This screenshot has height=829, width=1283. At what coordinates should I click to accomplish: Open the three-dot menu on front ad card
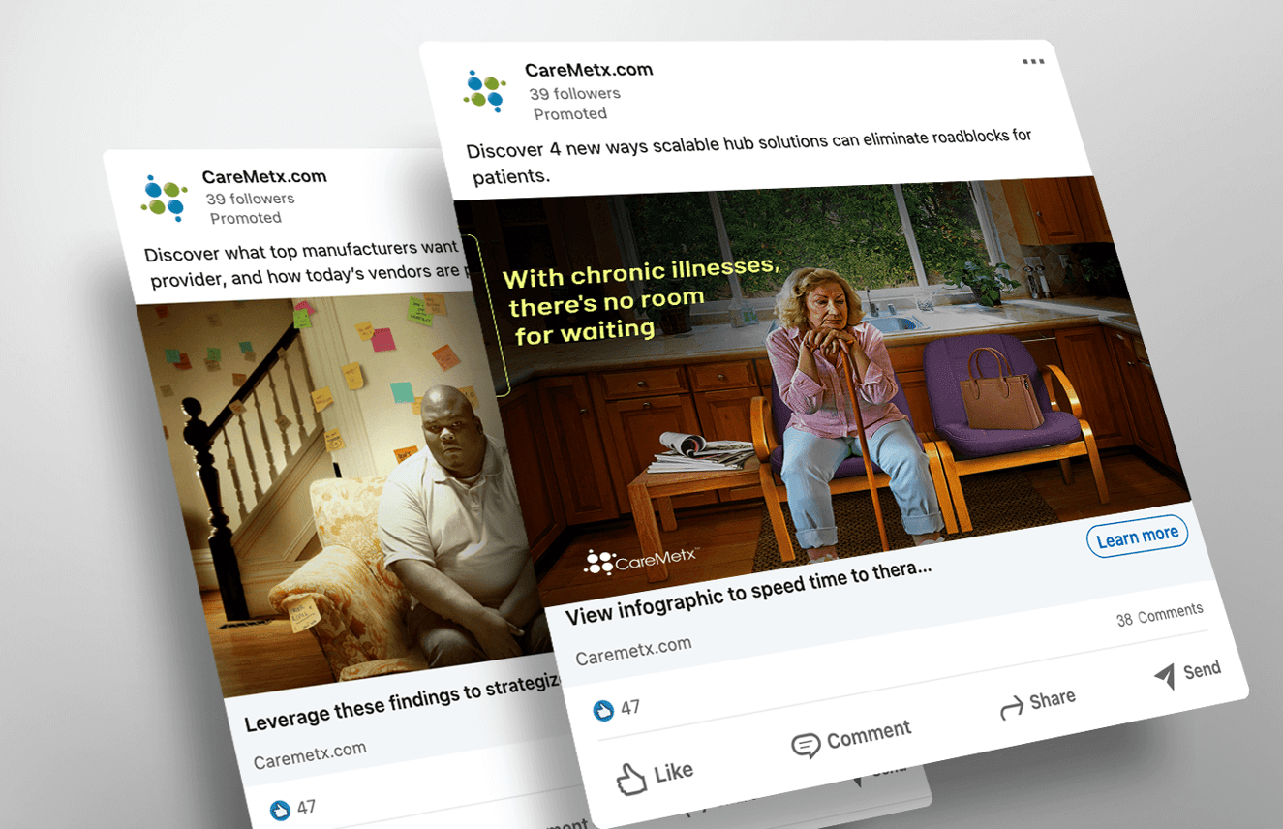[1033, 62]
